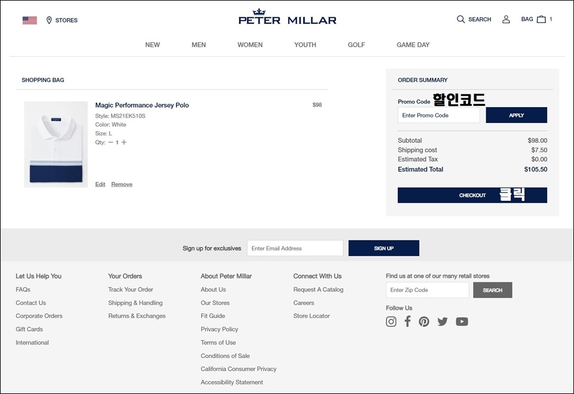Click the SEARCH label in header
The image size is (574, 394).
(x=480, y=19)
